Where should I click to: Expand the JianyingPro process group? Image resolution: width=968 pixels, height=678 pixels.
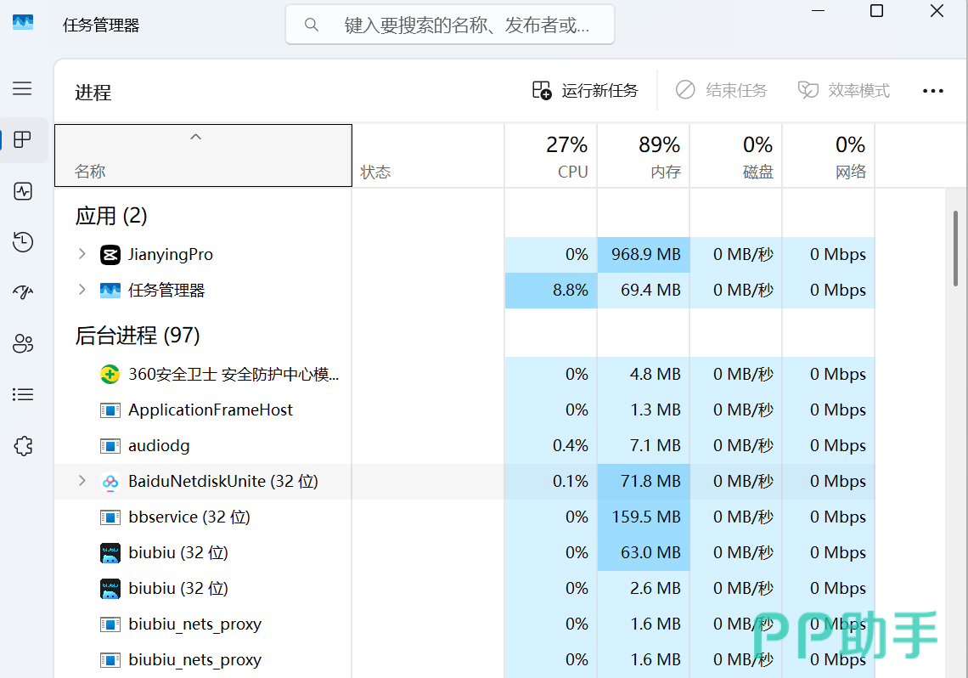(x=82, y=254)
